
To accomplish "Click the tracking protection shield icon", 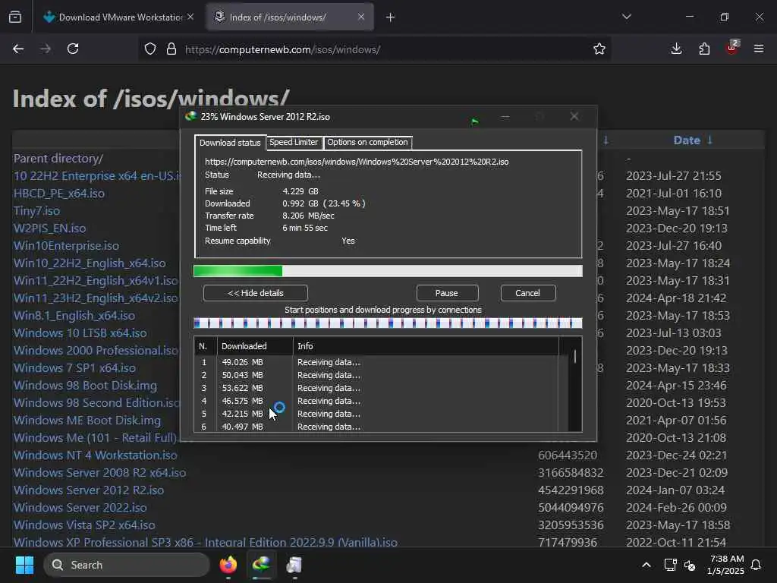I will pyautogui.click(x=150, y=49).
